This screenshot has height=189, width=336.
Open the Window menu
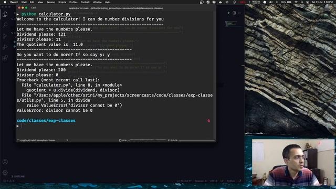(x=97, y=2)
